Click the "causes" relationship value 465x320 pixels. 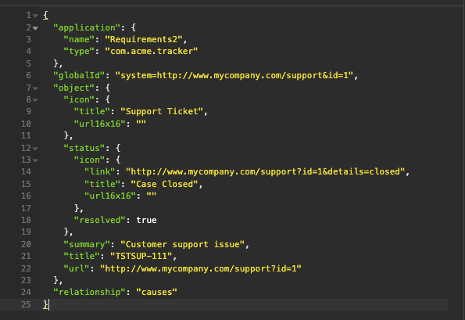(x=156, y=292)
